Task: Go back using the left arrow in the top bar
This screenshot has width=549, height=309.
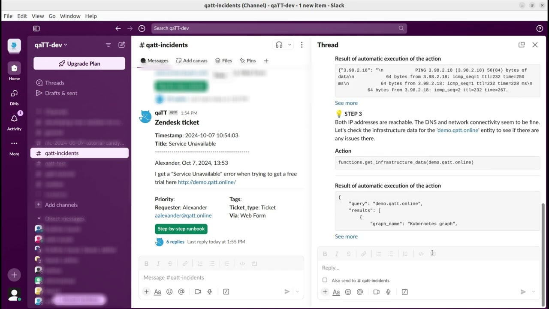Action: pyautogui.click(x=118, y=28)
